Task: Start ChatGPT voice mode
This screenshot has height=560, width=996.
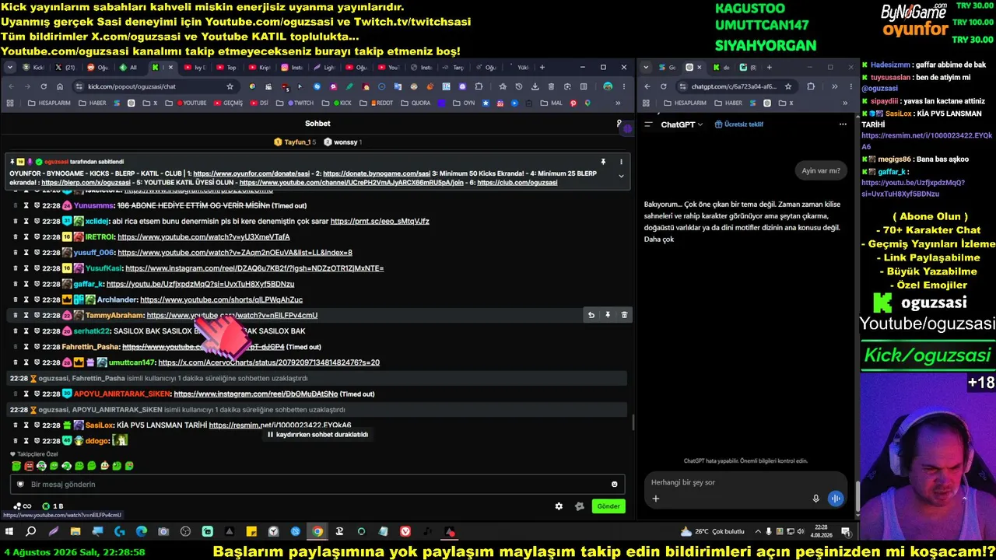Action: (836, 499)
